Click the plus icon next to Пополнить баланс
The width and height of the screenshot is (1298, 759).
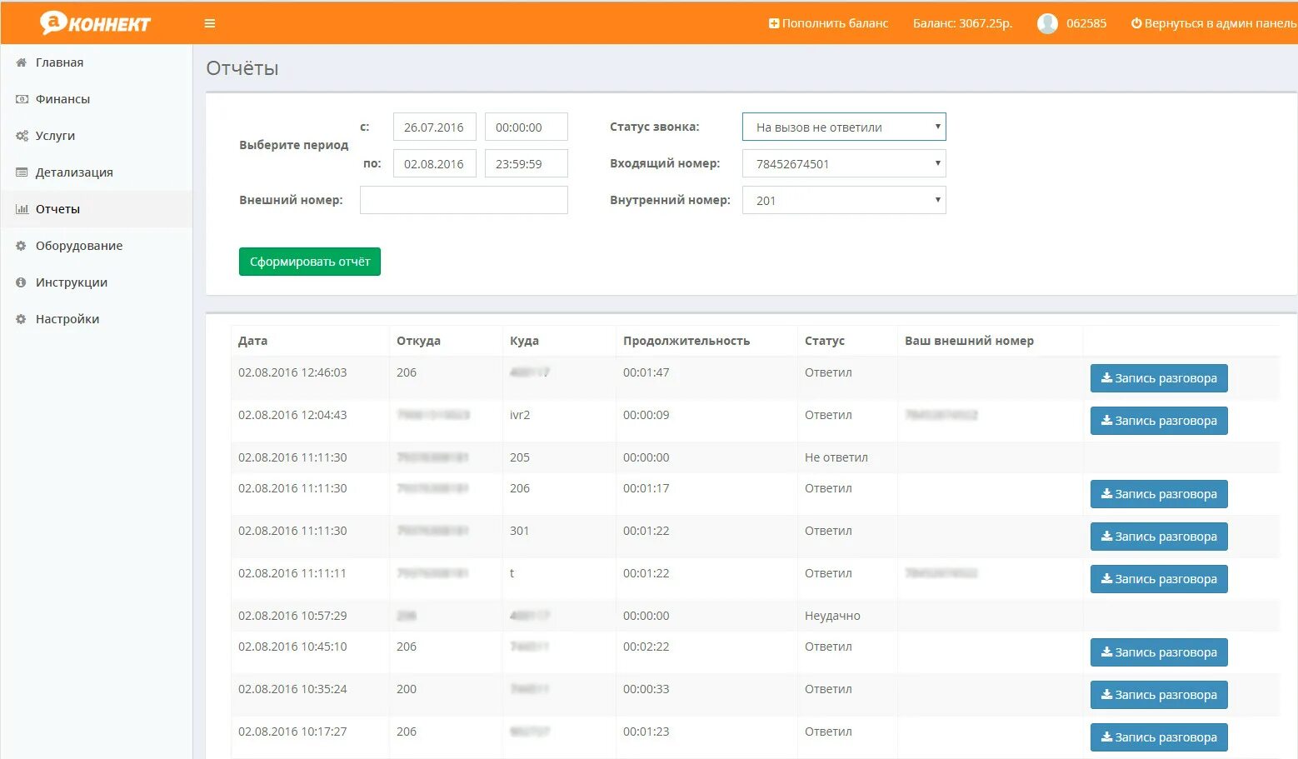[773, 23]
